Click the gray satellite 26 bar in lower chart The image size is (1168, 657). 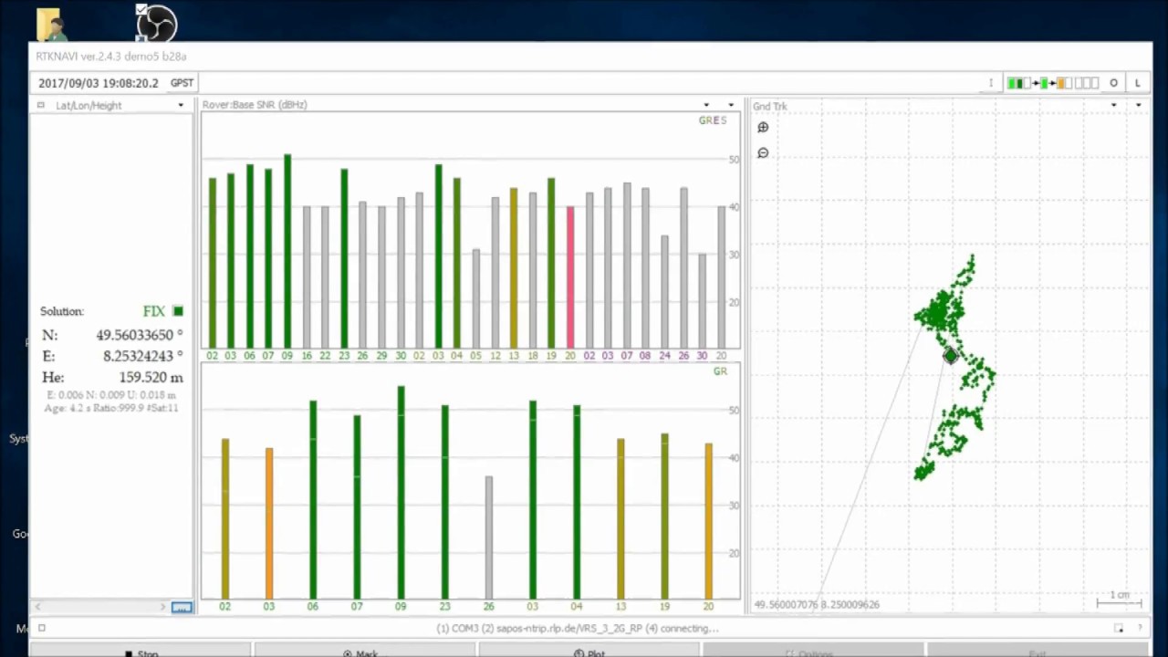[489, 537]
